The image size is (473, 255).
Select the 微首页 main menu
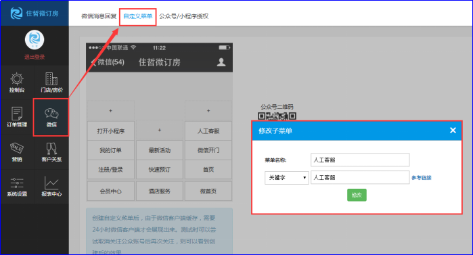(208, 191)
